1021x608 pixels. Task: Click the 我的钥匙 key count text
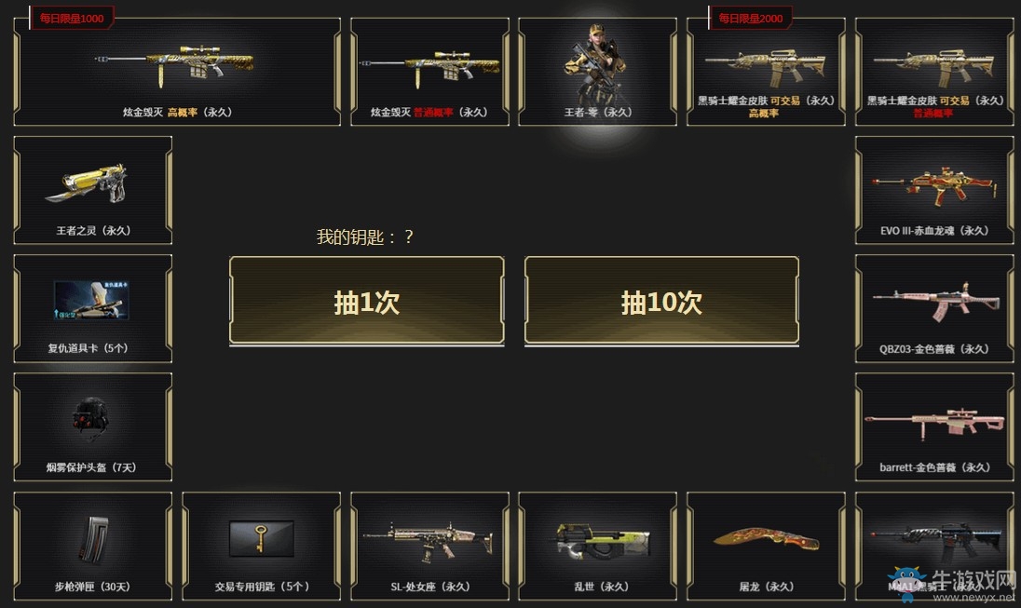[364, 236]
